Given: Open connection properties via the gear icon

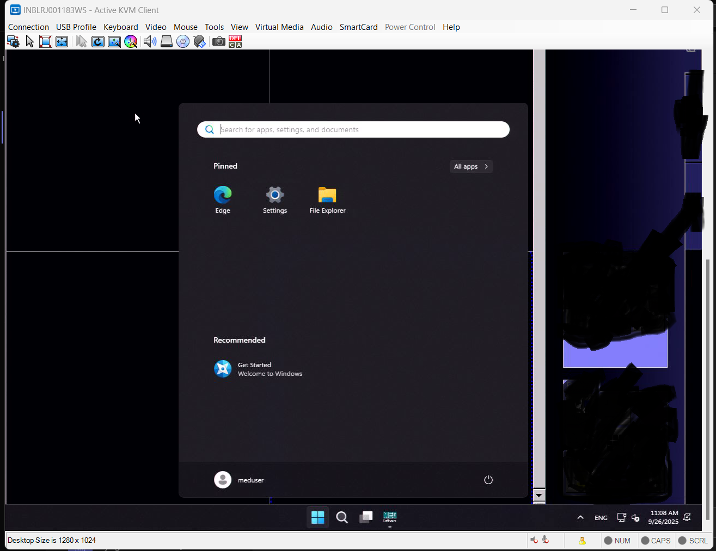Looking at the screenshot, I should click(x=13, y=41).
